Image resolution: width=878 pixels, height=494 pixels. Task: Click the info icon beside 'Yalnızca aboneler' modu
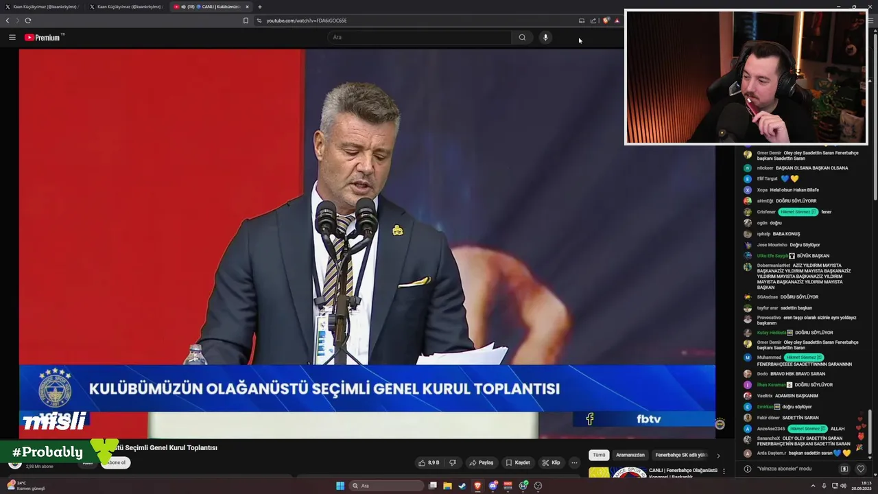[748, 469]
